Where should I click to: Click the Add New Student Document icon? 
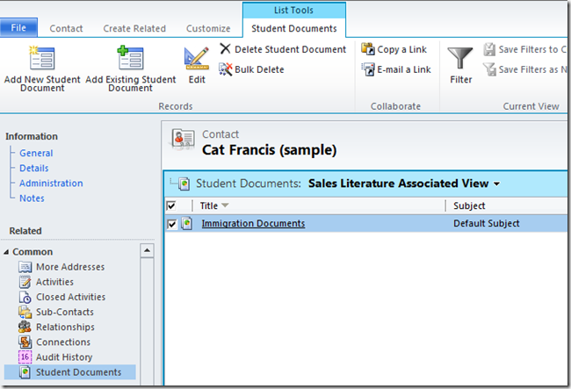42,57
